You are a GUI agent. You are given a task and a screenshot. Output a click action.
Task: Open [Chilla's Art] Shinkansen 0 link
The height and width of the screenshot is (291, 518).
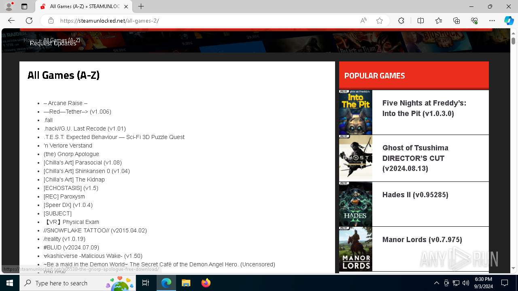pyautogui.click(x=87, y=171)
